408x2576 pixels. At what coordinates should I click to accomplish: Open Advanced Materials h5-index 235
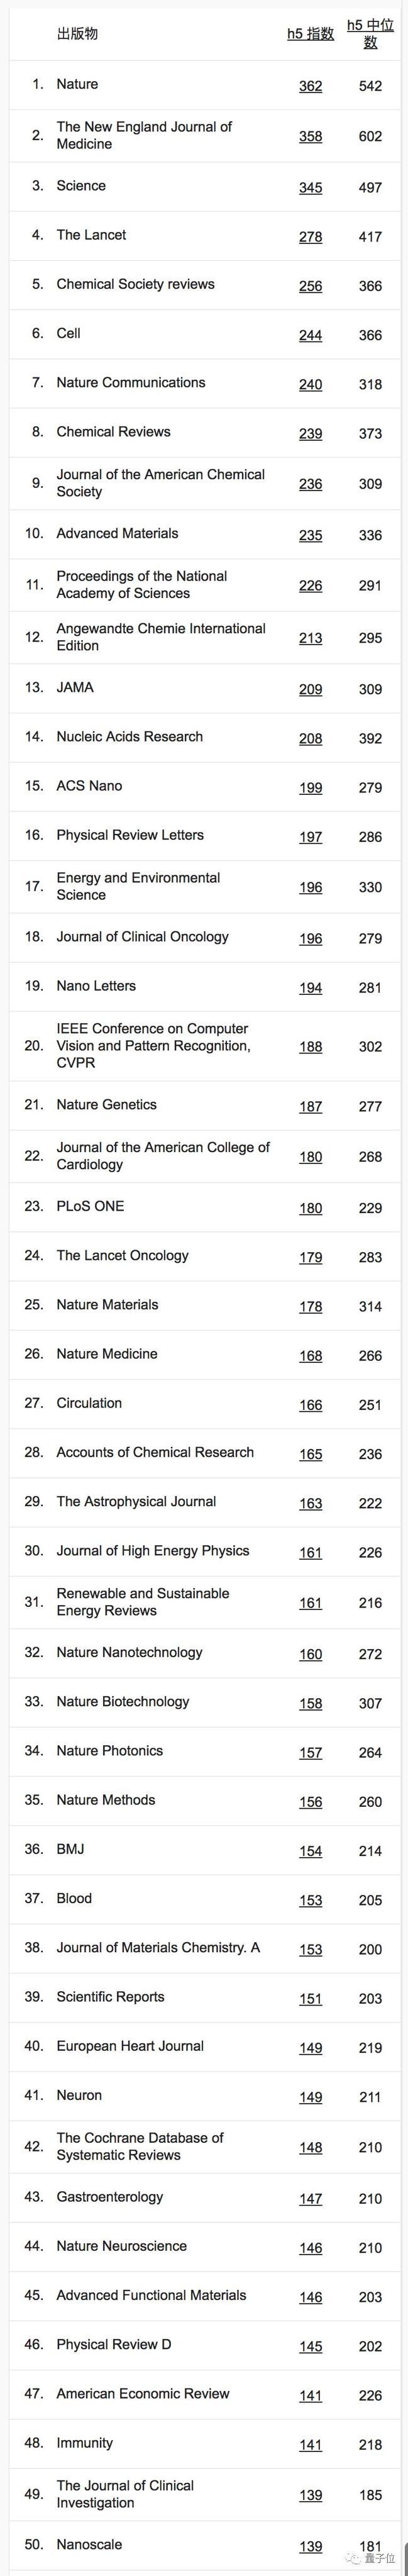[x=310, y=535]
